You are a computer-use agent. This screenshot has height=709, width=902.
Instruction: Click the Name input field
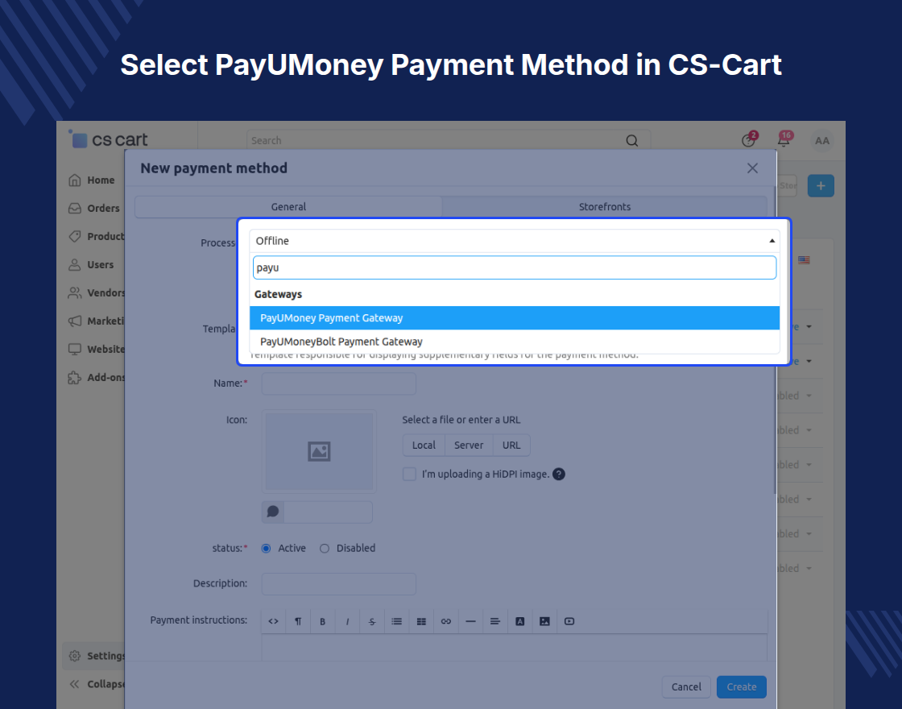pos(339,384)
